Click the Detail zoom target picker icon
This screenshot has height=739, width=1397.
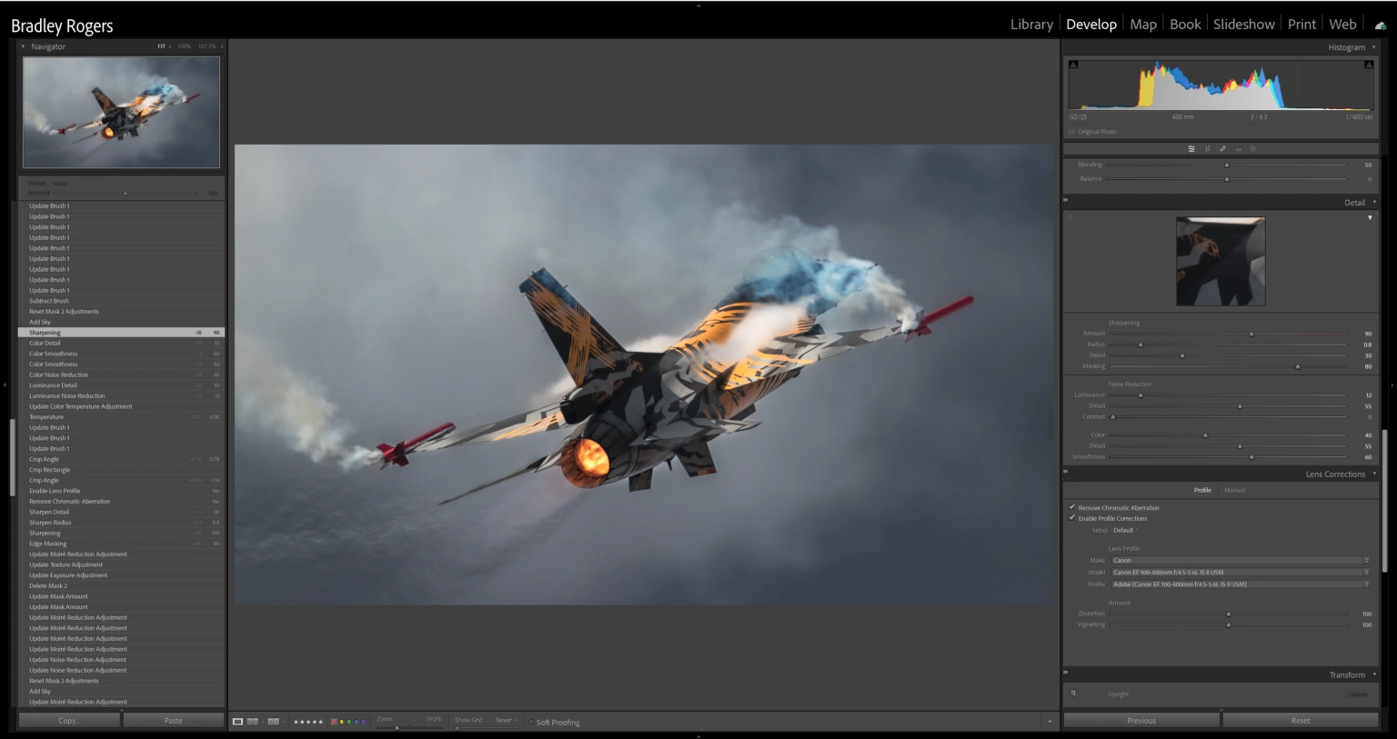click(x=1070, y=217)
